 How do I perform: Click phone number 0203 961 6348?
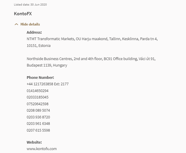click(38, 123)
